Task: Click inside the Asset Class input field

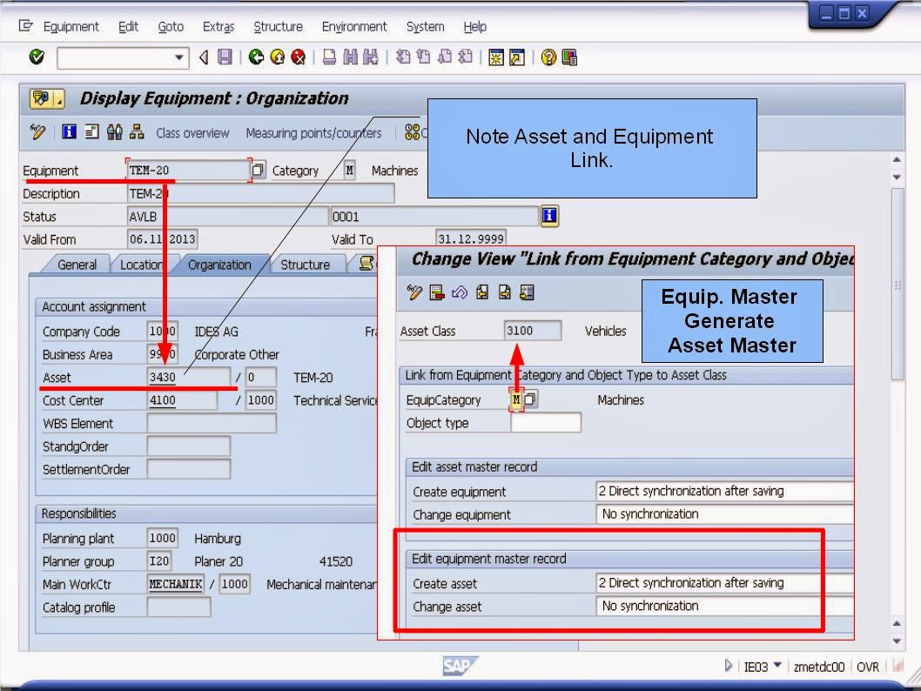Action: click(x=532, y=331)
